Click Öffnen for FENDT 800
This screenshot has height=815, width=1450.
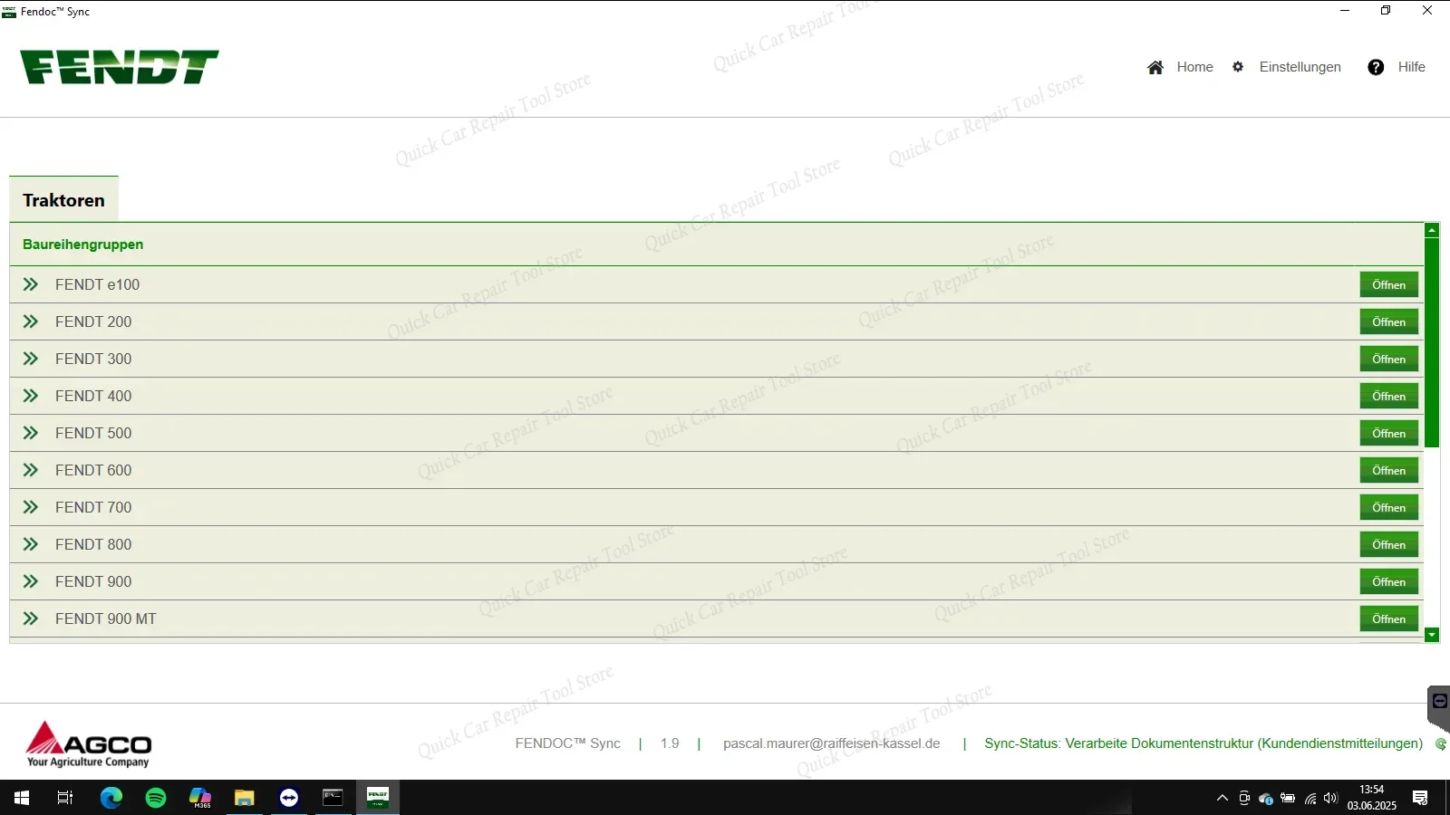click(1388, 544)
